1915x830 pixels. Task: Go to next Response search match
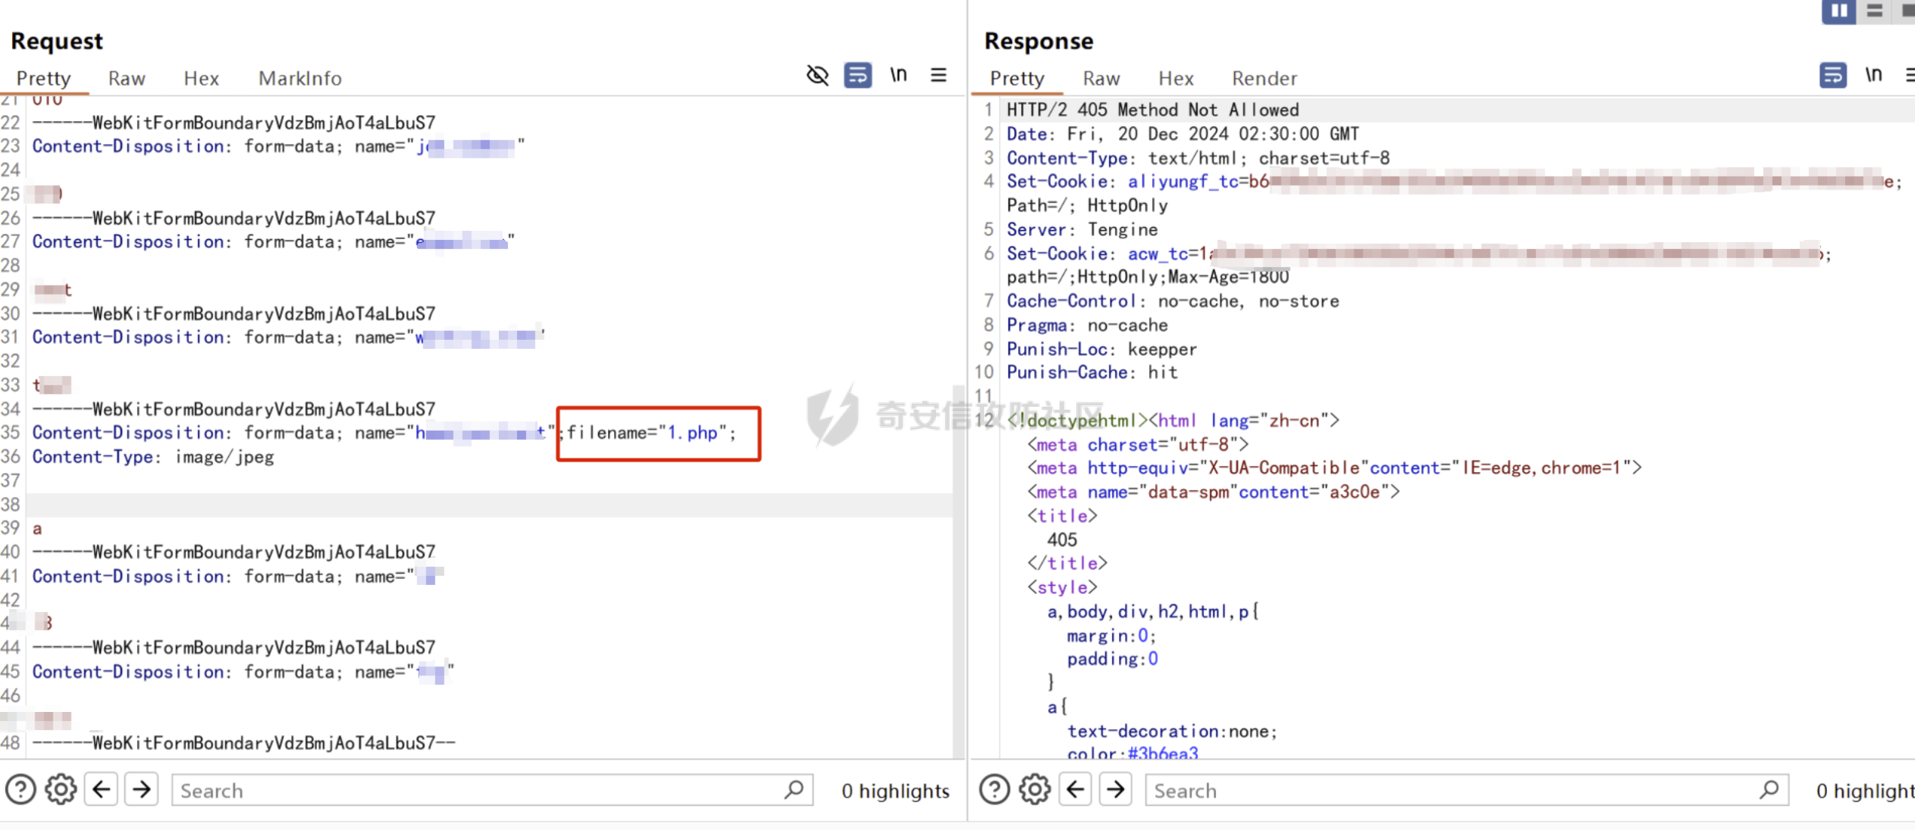[x=1115, y=789]
